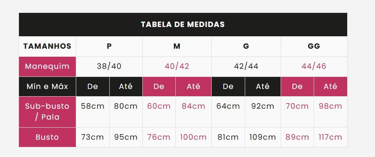Select the 44/46 manequim value

coord(314,66)
